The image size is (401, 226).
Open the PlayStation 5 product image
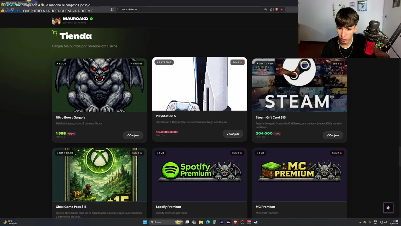point(199,84)
